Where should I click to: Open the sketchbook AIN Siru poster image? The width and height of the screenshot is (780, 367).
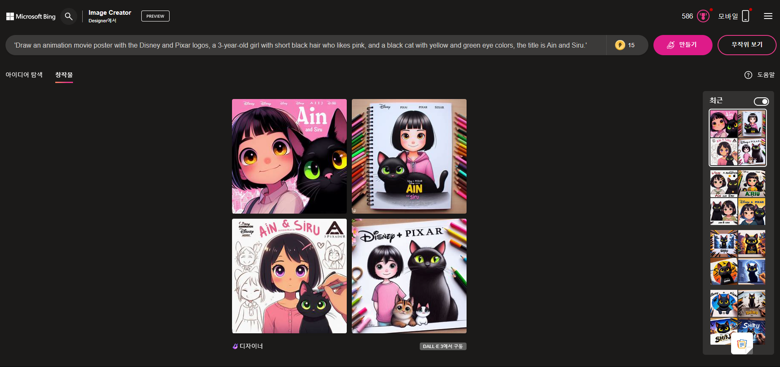point(409,156)
